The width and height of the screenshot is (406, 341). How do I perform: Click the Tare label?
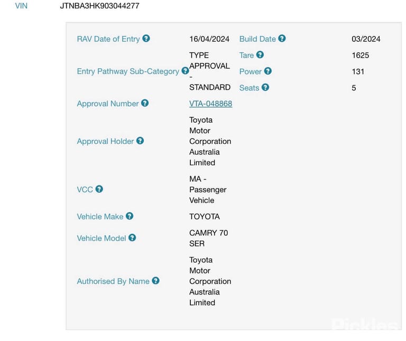246,55
